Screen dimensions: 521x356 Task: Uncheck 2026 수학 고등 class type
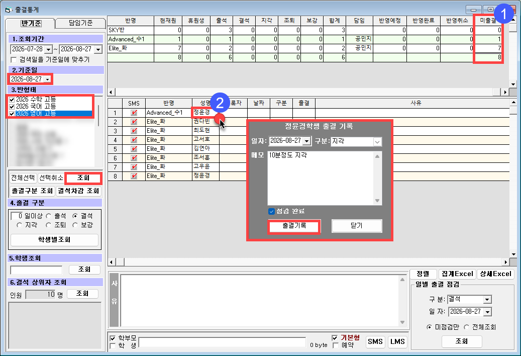click(x=12, y=100)
